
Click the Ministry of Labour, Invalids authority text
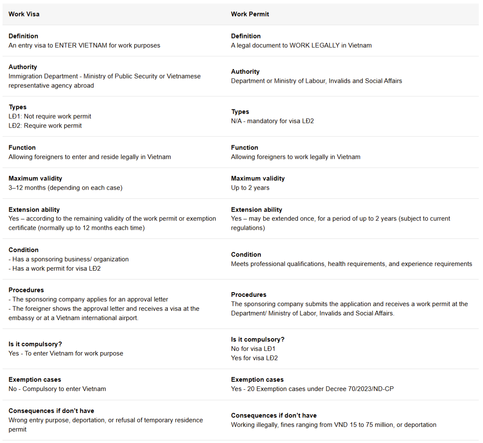(x=316, y=81)
